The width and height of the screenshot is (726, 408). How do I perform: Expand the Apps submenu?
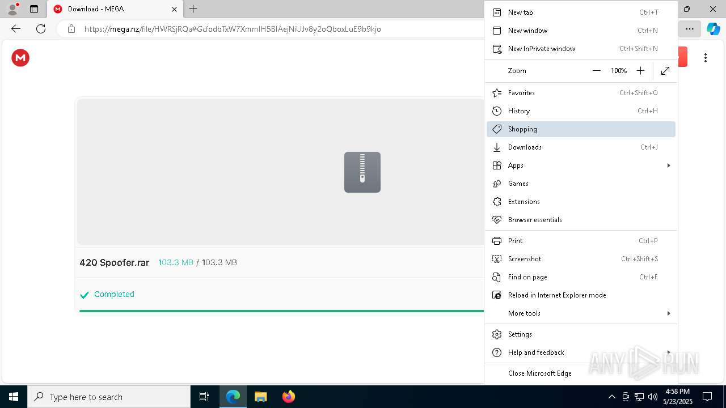tap(581, 165)
